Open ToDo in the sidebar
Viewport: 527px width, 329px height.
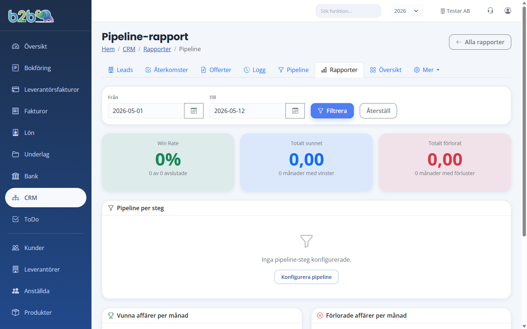tap(46, 219)
